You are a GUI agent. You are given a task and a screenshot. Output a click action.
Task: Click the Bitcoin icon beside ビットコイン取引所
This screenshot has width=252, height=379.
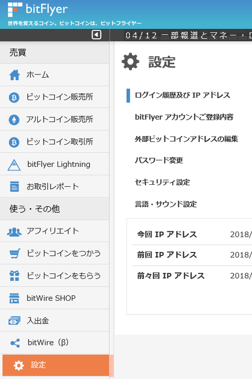tap(14, 142)
